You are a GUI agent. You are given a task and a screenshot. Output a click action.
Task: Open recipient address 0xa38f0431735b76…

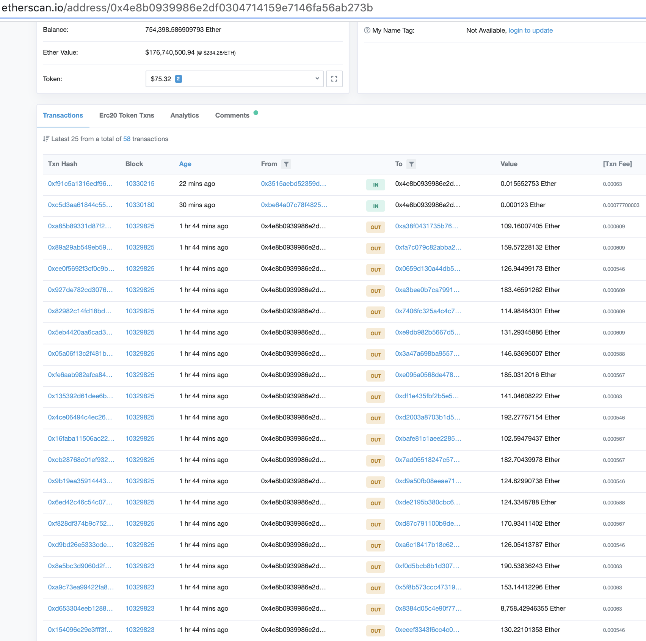426,226
